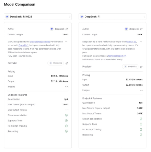Image resolution: width=151 pixels, height=152 pixels.
Task: Click DeepSeek logo icon in right model selector
Action: tap(82, 17)
